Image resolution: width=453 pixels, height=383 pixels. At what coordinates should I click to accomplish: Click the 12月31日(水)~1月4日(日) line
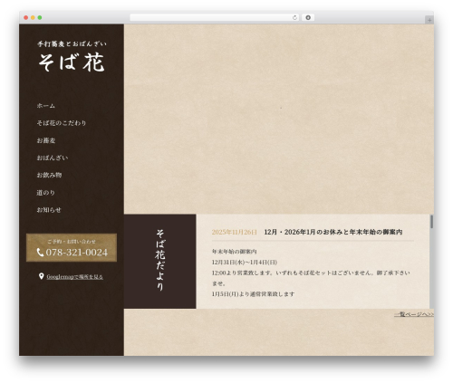pos(245,262)
